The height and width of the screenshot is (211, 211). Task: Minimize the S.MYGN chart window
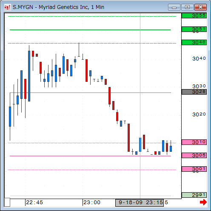[174, 7]
